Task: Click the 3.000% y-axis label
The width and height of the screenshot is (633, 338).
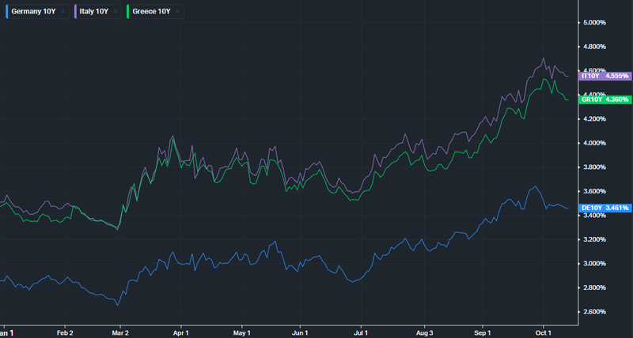Action: [595, 264]
